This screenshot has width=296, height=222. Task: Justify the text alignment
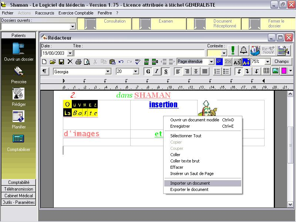(x=205, y=71)
